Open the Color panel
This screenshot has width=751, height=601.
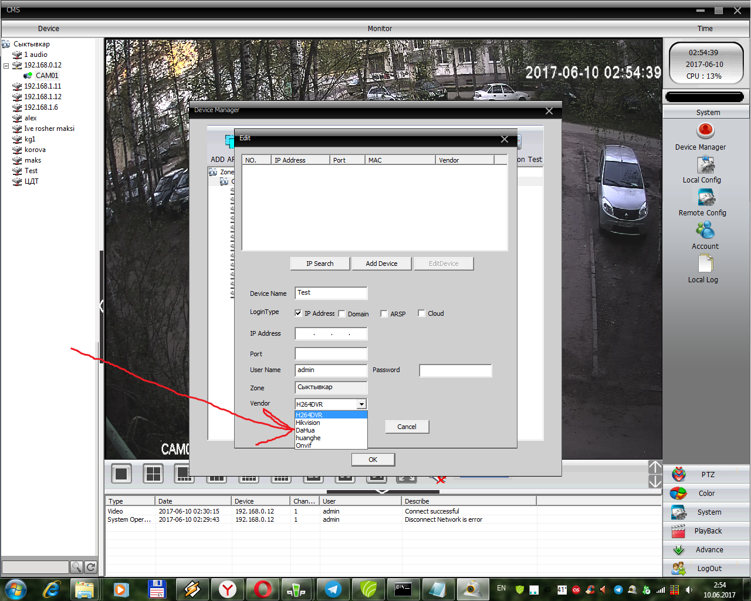click(x=707, y=493)
